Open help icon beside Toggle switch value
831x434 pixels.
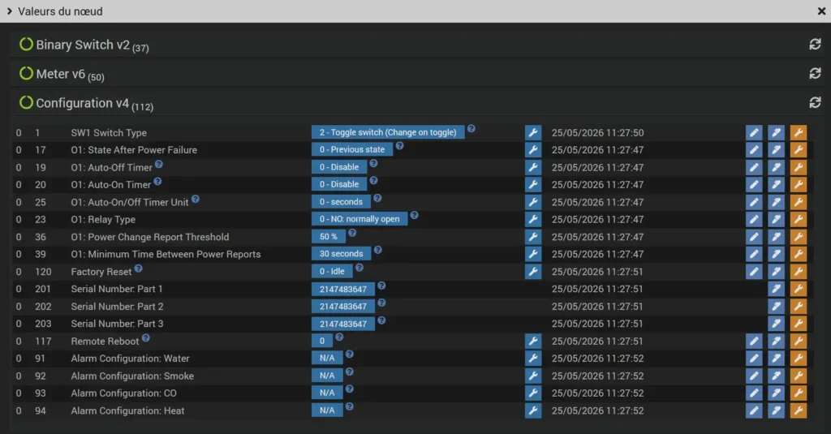click(x=471, y=129)
